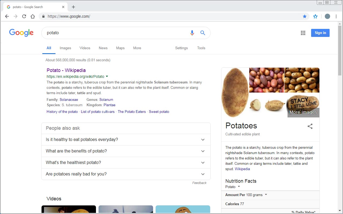Click 'More images' on potato photos
Screen dimensions: 343x214
click(x=303, y=112)
